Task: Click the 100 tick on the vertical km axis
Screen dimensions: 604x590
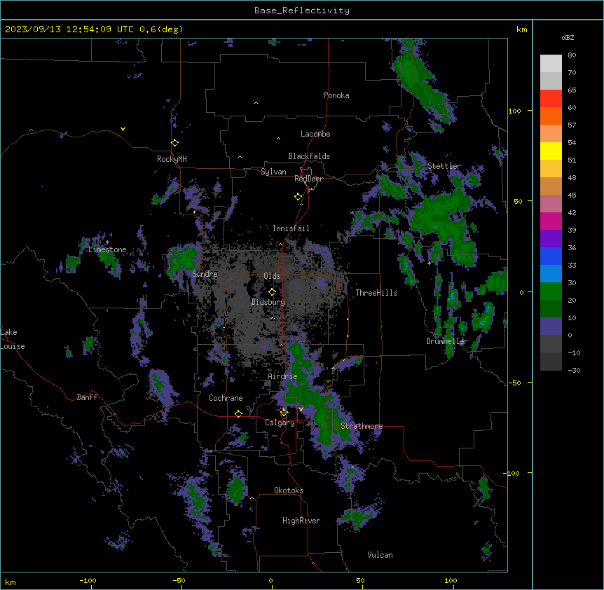Action: 514,111
